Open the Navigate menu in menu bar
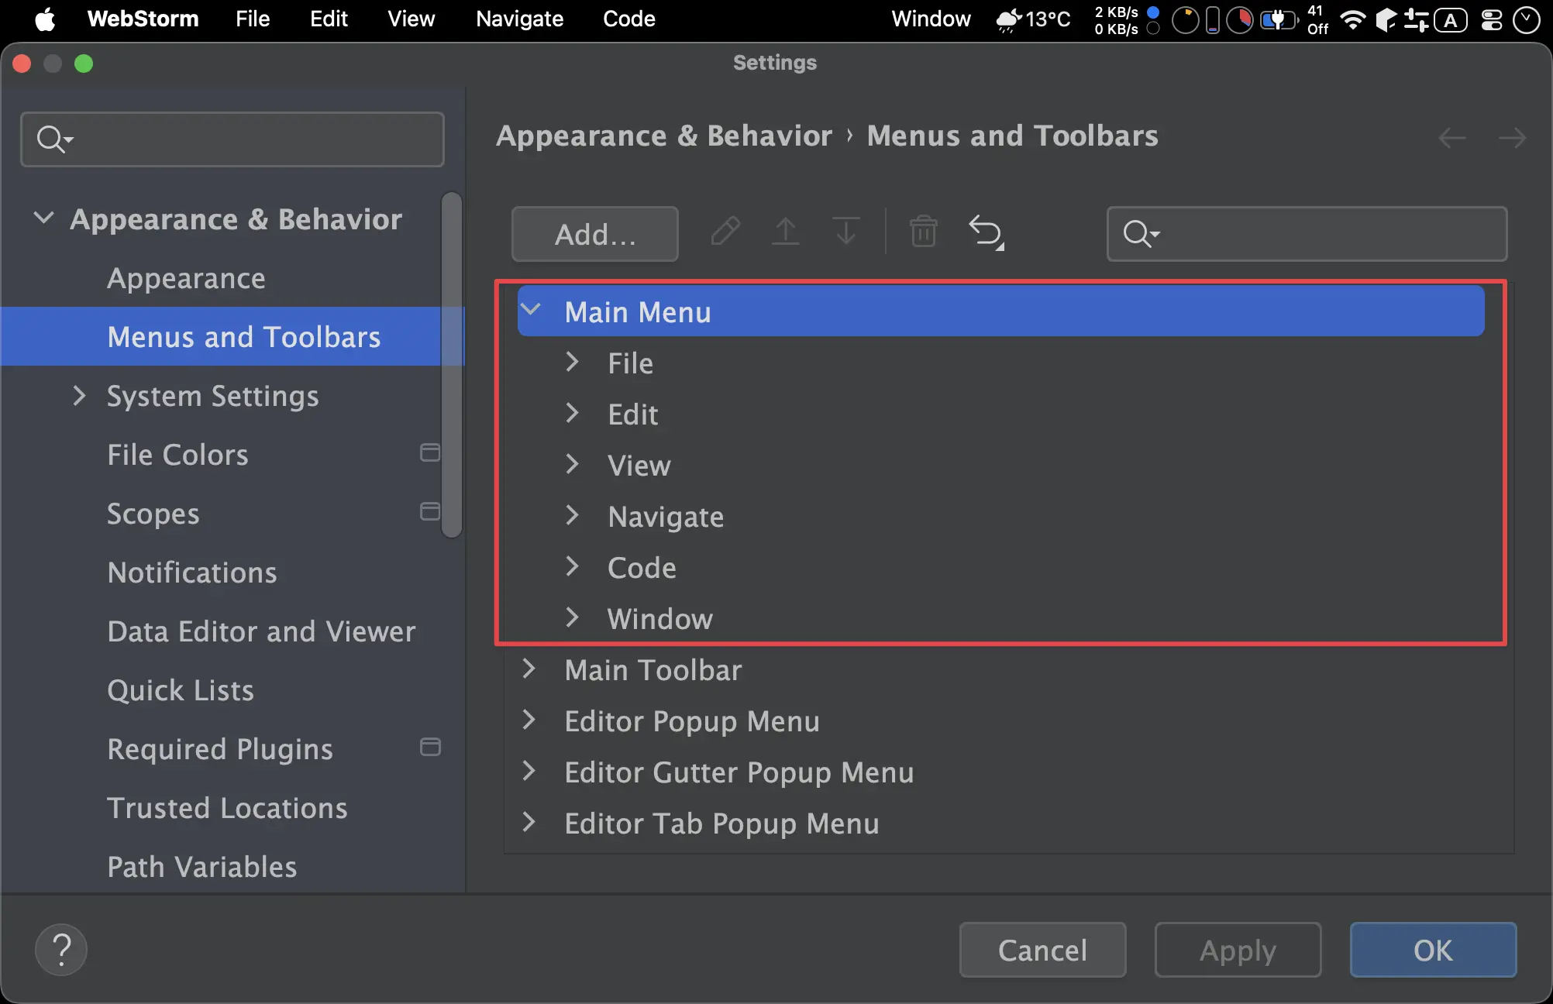 519,19
